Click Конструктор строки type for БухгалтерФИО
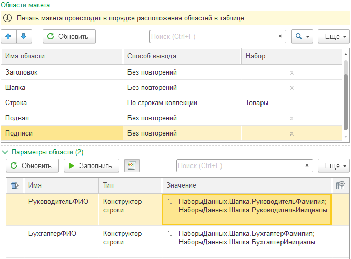The image size is (351, 259). (x=122, y=238)
